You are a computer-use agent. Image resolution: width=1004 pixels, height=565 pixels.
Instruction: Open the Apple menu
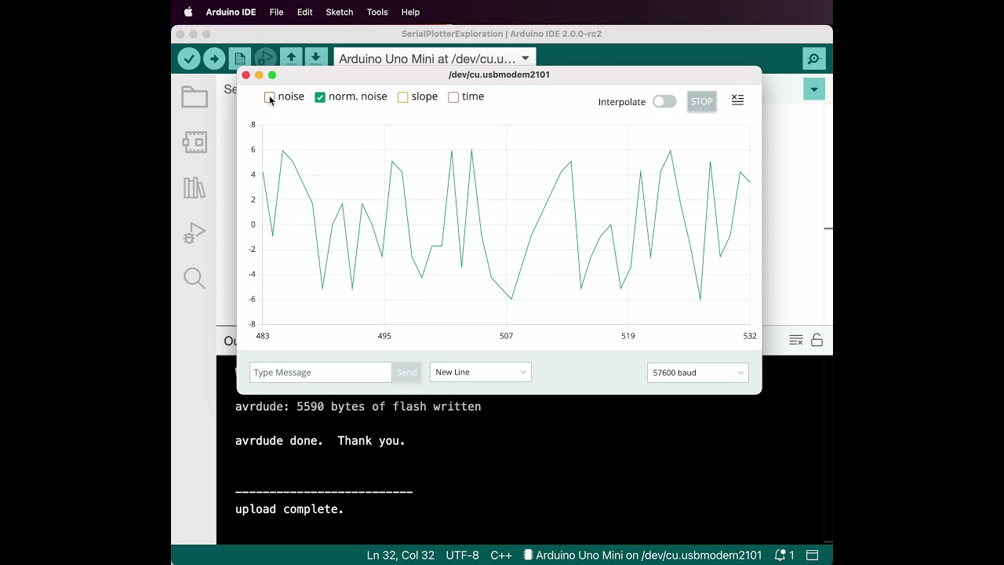tap(188, 12)
